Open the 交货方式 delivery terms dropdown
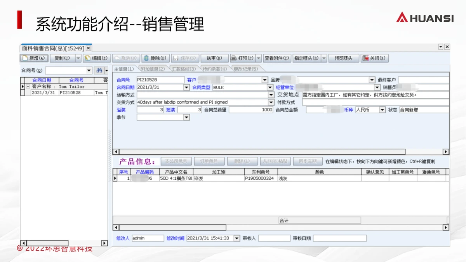The height and width of the screenshot is (262, 466). (271, 102)
